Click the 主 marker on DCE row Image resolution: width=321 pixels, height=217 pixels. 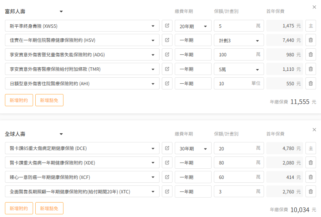(x=311, y=148)
